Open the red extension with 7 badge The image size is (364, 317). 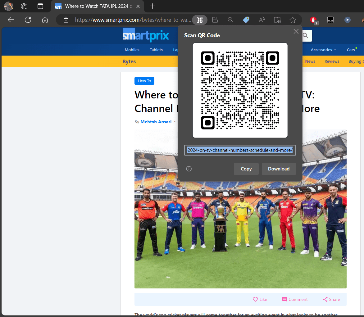[314, 20]
